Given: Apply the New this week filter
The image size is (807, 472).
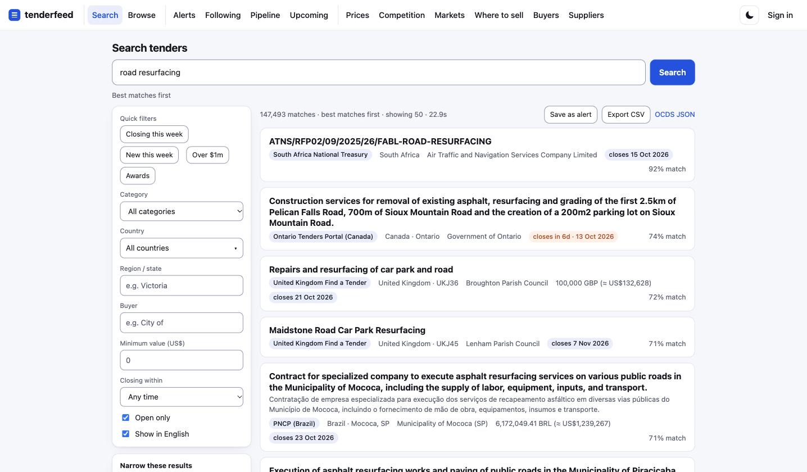Looking at the screenshot, I should (x=149, y=155).
